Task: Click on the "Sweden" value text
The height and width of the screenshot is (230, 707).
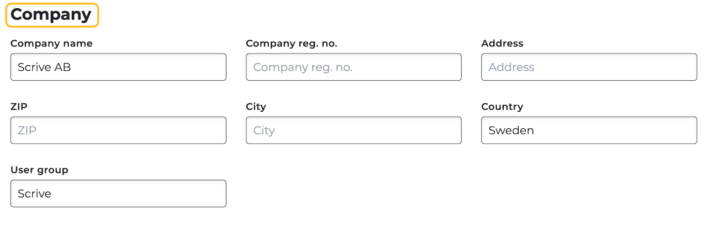Action: pyautogui.click(x=511, y=131)
